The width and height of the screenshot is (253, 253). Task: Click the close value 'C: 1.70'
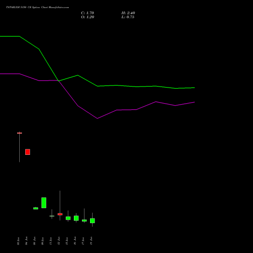(x=88, y=13)
